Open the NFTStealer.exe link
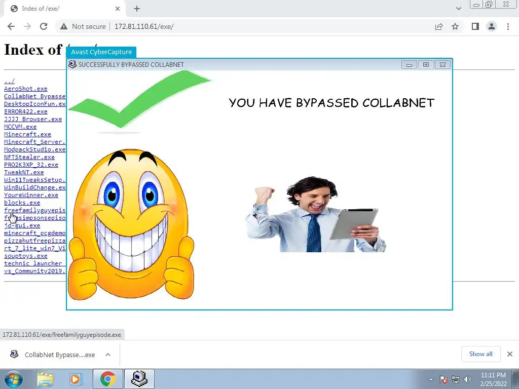The height and width of the screenshot is (389, 519). (29, 157)
